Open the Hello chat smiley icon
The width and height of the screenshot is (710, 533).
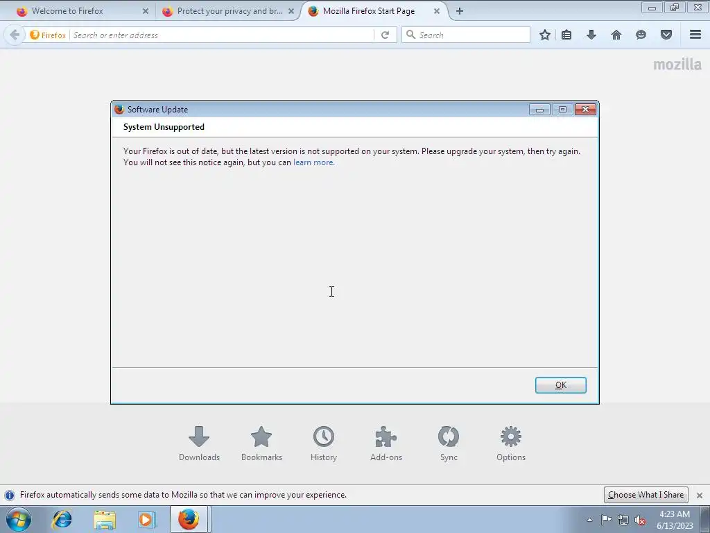[x=641, y=35]
